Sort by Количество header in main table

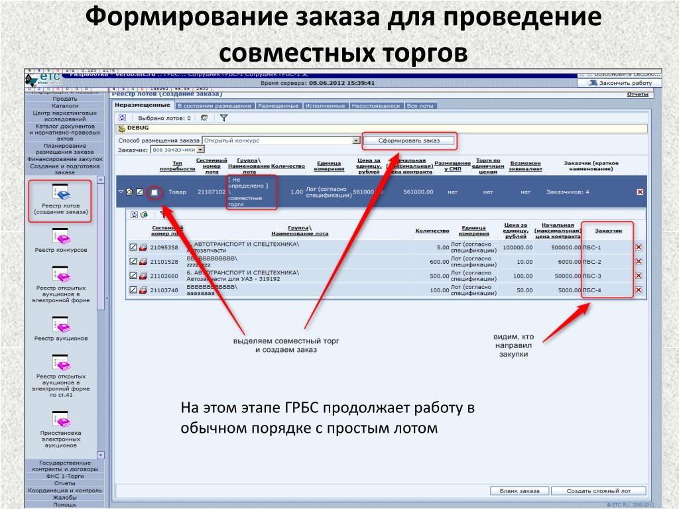click(x=288, y=166)
